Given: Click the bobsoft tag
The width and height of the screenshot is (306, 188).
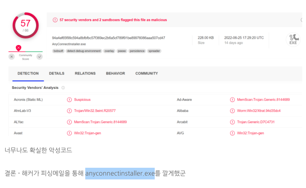Looking at the screenshot, I should coord(58,51).
